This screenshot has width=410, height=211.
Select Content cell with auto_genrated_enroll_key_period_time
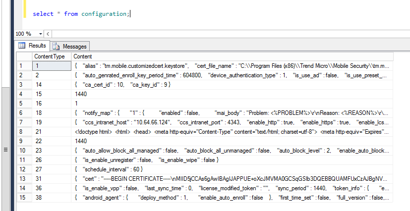coord(232,75)
